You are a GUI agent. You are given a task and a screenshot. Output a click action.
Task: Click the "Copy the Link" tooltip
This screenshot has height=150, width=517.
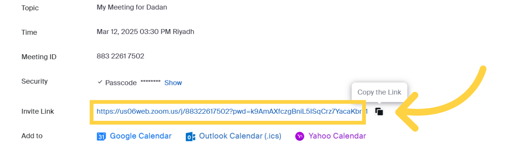(x=379, y=92)
